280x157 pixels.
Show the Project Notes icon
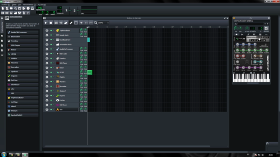point(24,13)
